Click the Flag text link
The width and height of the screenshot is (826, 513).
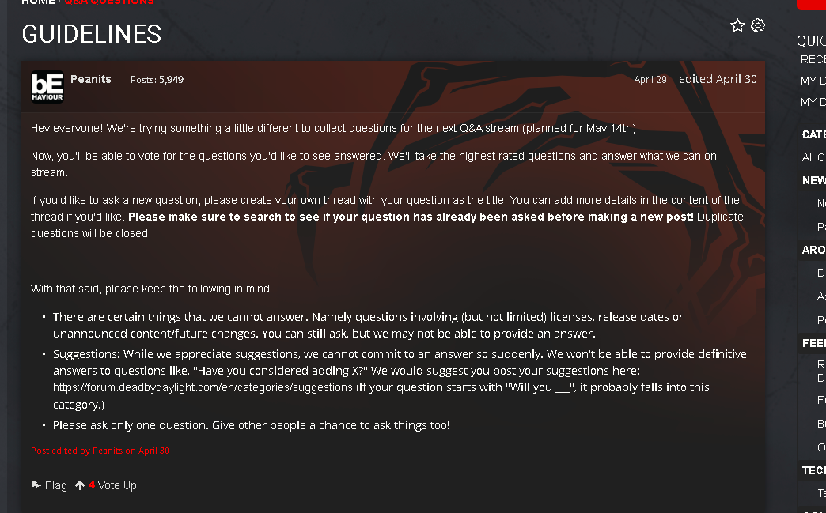[x=56, y=485]
